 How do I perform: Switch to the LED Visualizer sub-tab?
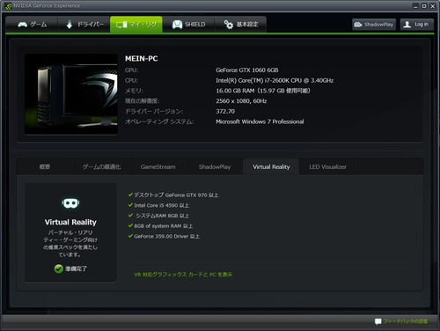[x=327, y=167]
